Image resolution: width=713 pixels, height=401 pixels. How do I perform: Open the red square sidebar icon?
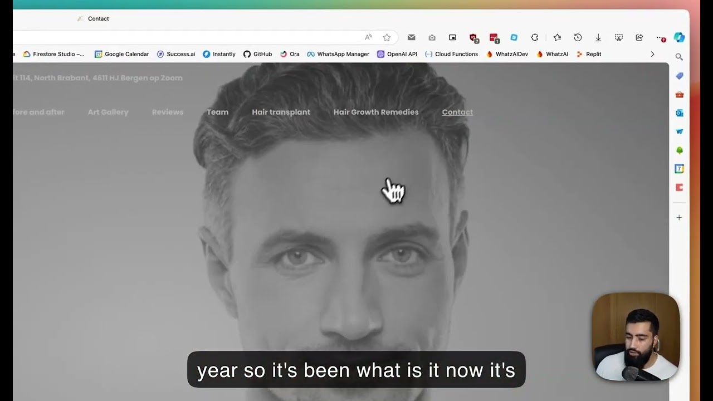[679, 188]
